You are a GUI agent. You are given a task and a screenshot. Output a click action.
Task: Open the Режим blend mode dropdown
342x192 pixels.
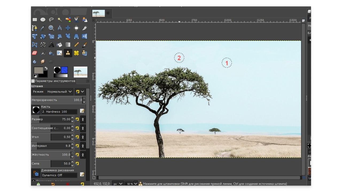(x=52, y=91)
